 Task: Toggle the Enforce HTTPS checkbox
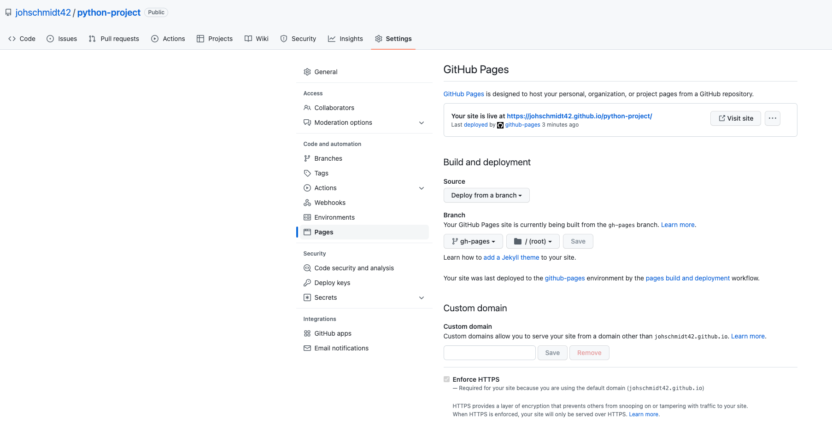(x=446, y=379)
